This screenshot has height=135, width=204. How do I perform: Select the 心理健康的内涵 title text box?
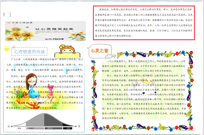pos(30,51)
